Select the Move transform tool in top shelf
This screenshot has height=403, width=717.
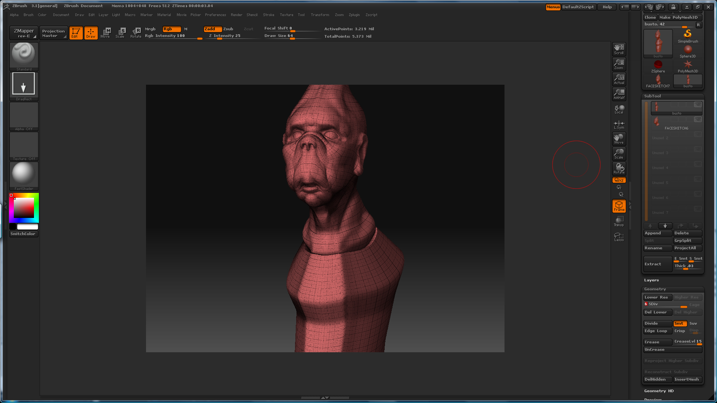pyautogui.click(x=105, y=32)
